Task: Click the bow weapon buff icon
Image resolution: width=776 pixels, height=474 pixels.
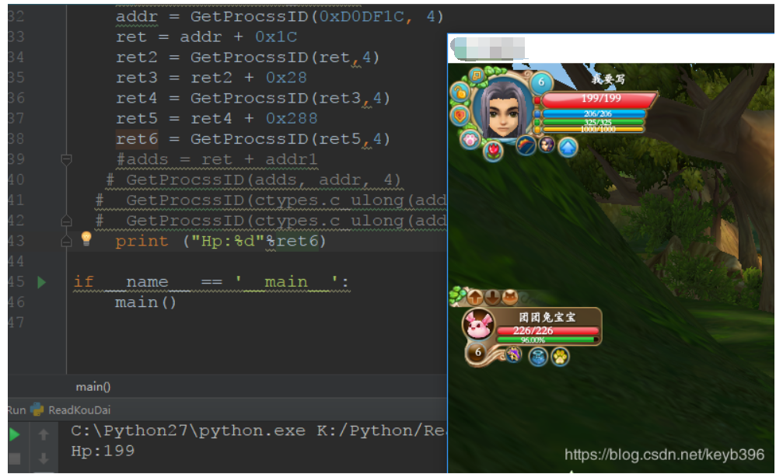Action: click(x=526, y=145)
